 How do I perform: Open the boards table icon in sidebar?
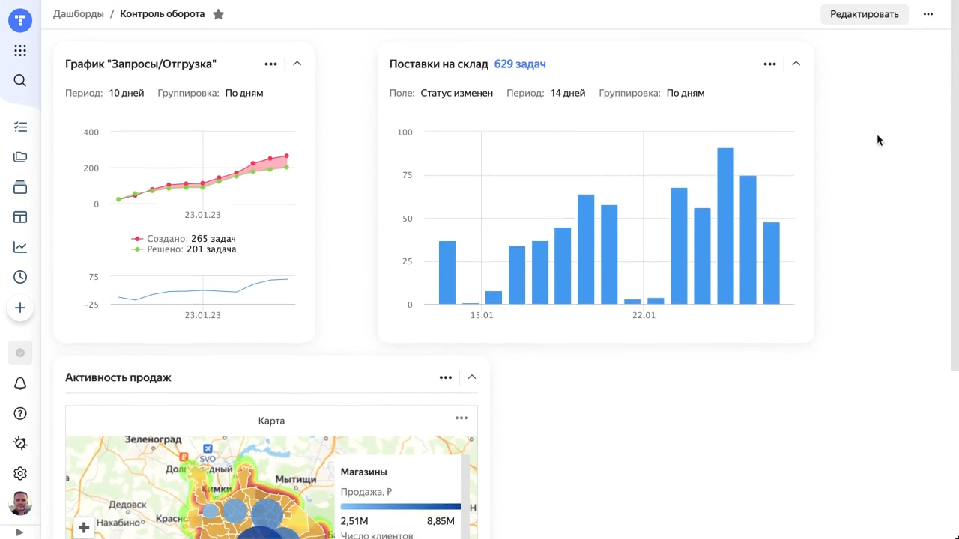pos(20,217)
